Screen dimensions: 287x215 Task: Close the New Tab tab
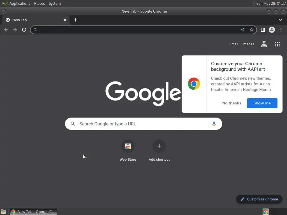(x=65, y=20)
